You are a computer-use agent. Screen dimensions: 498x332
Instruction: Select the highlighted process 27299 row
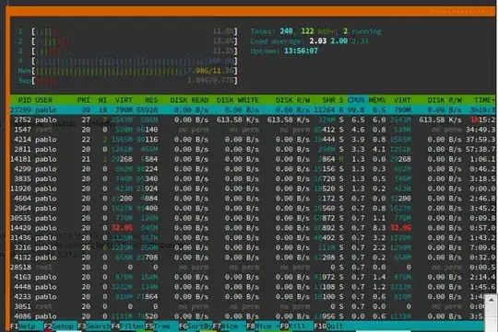[253, 110]
